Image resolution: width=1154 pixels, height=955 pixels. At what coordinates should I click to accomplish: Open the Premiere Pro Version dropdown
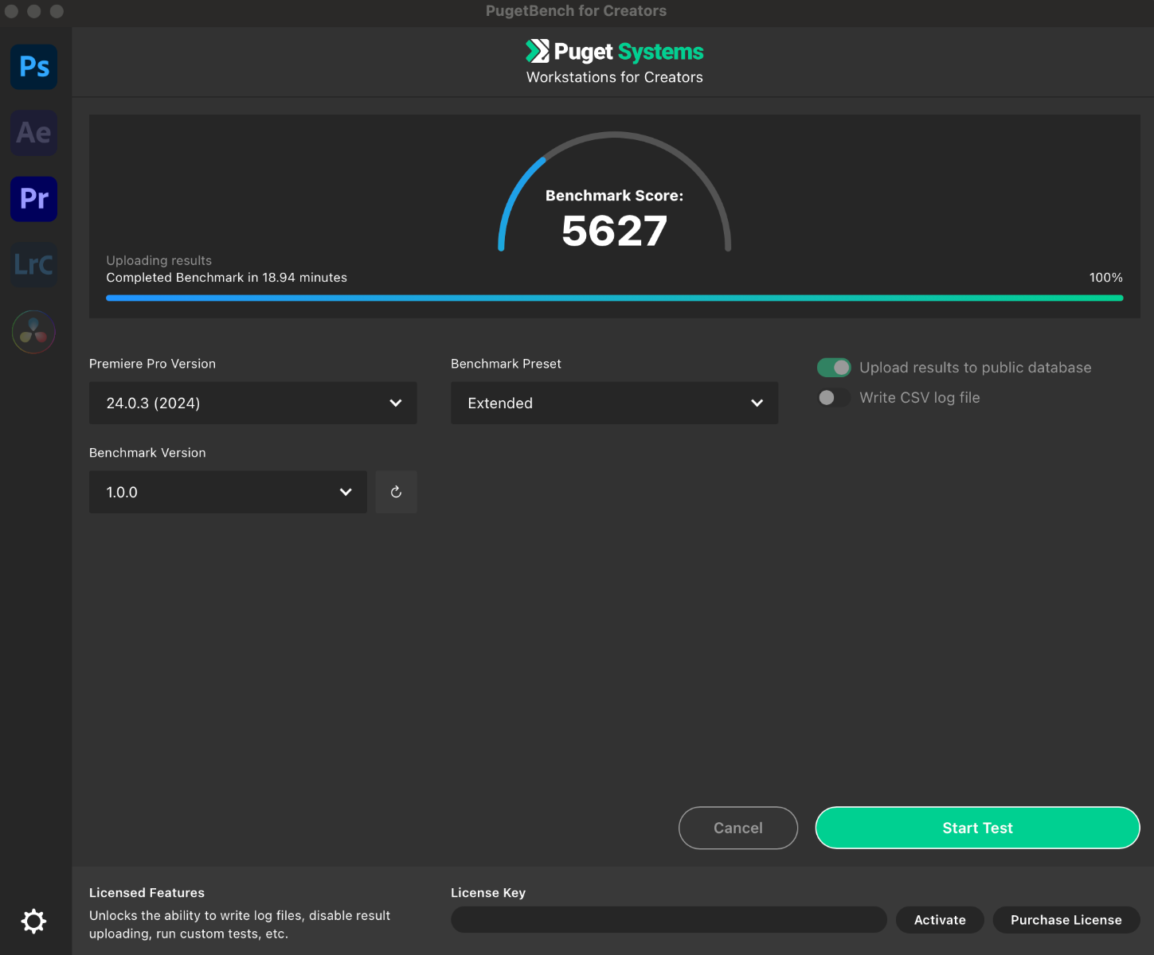click(252, 403)
